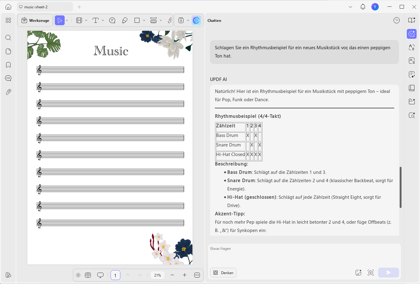Open the Werkzeuge tools menu
Image resolution: width=420 pixels, height=284 pixels.
pyautogui.click(x=35, y=20)
